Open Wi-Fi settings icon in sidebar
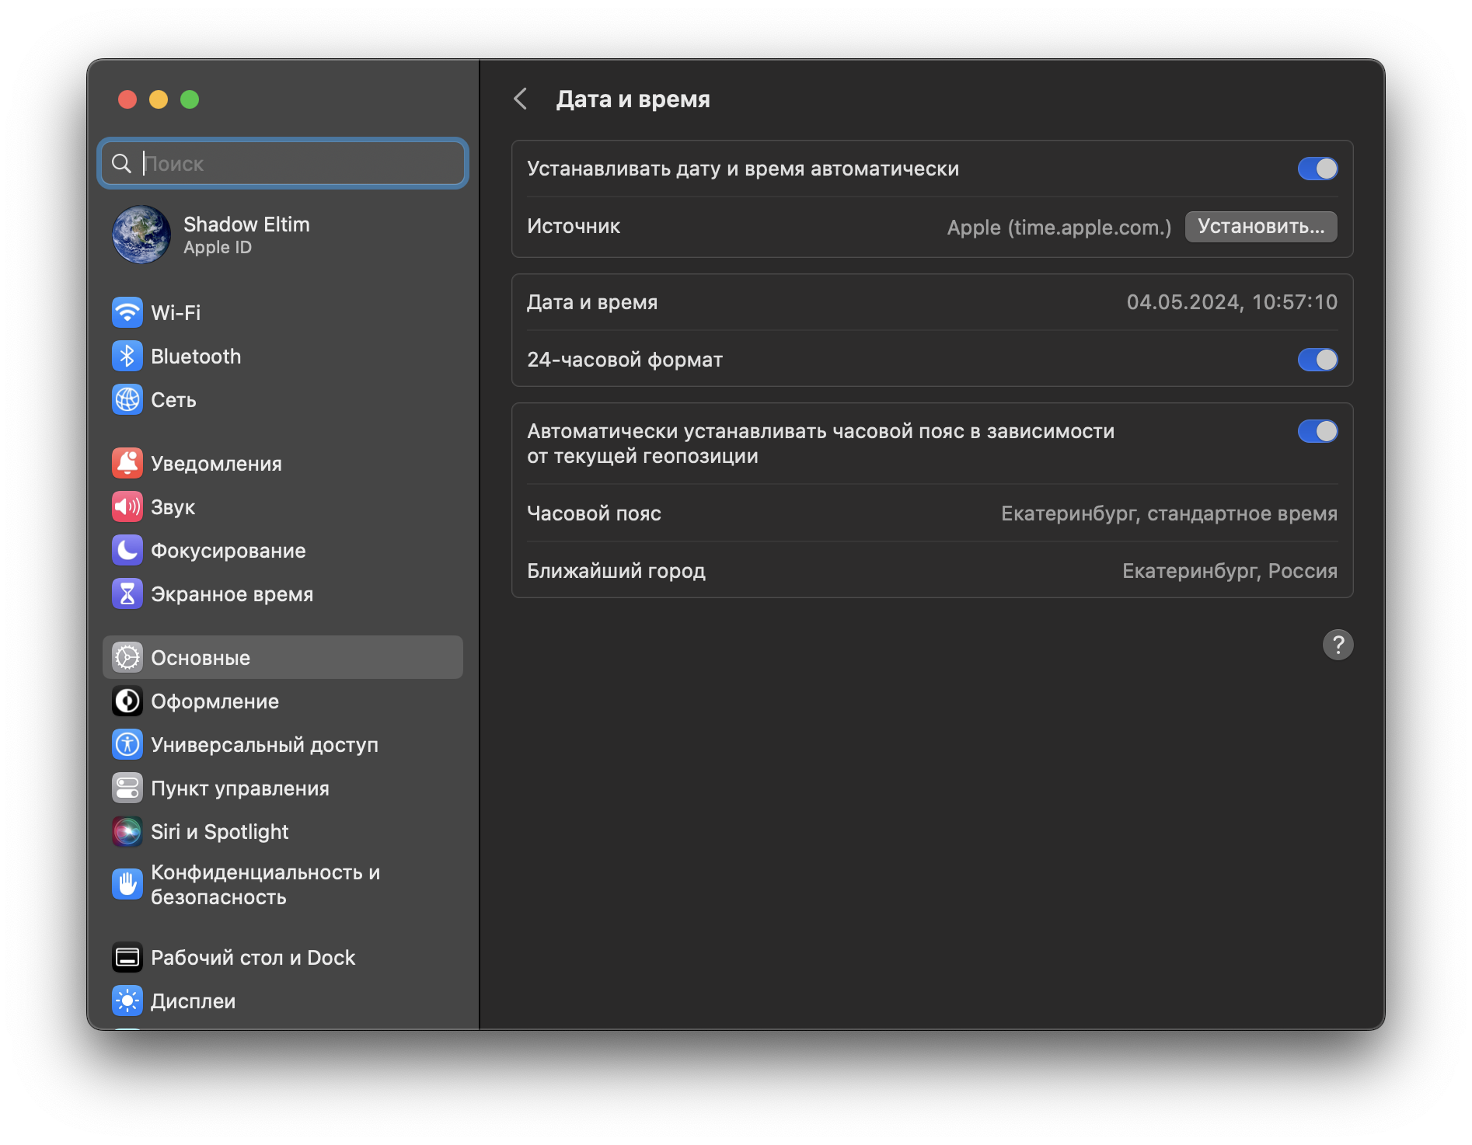The height and width of the screenshot is (1145, 1472). pyautogui.click(x=127, y=313)
